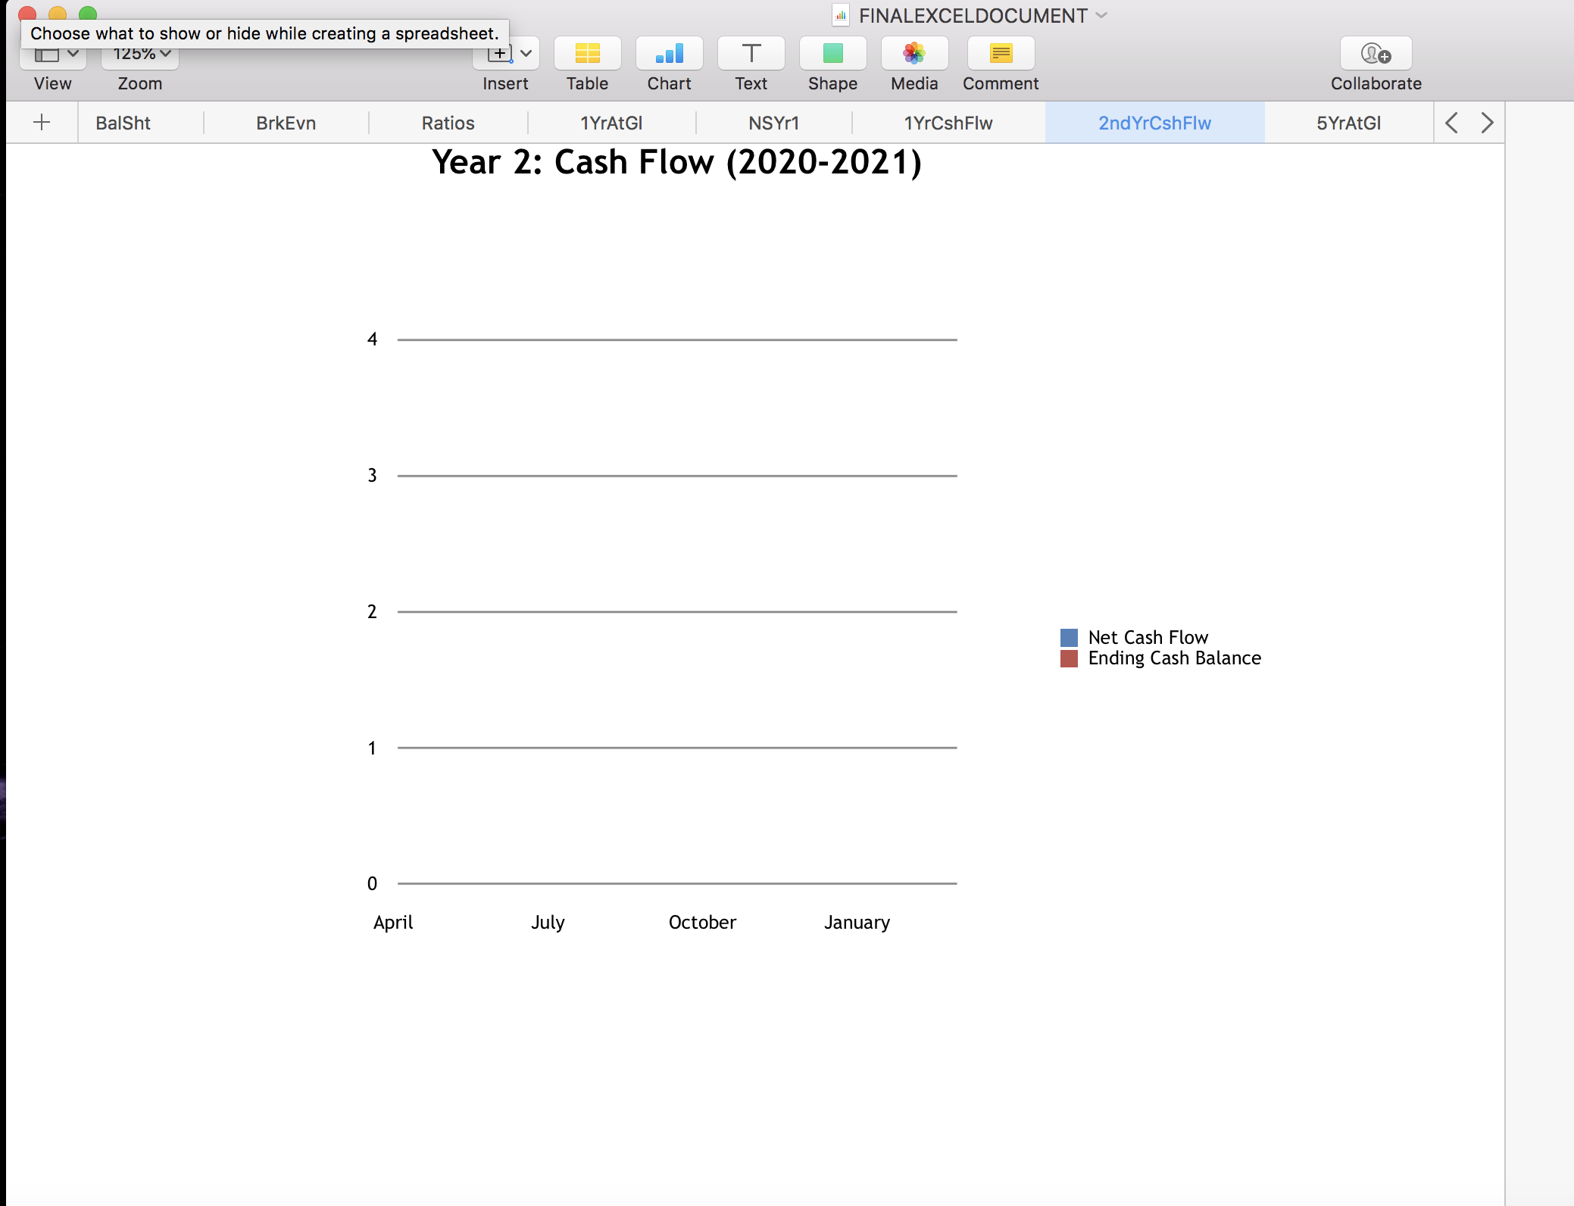Click the Table toolbar icon
Viewport: 1574px width, 1206px height.
[x=587, y=53]
